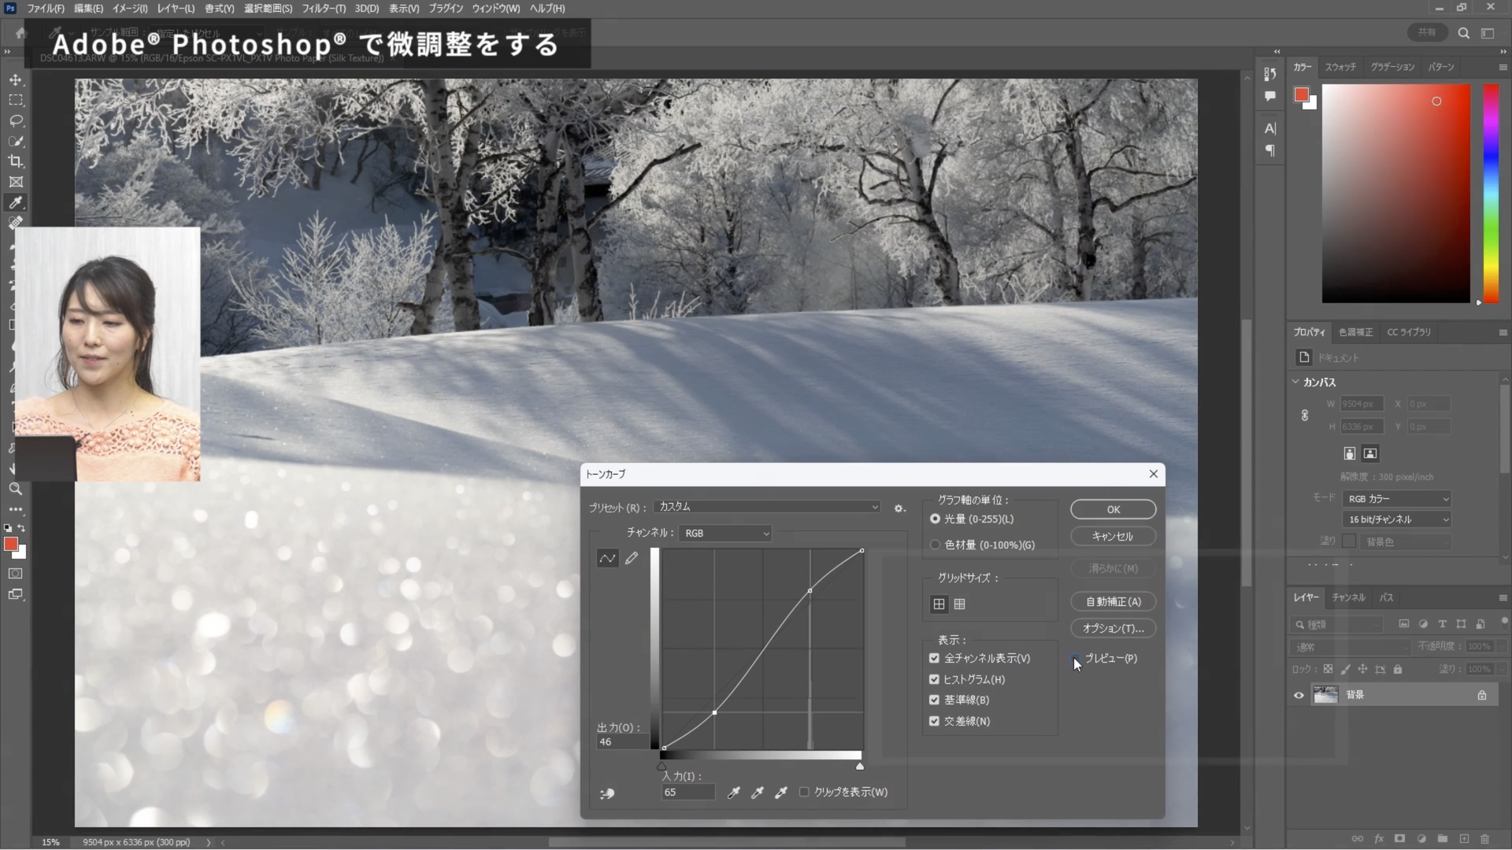Open curves preset gear options

(899, 508)
